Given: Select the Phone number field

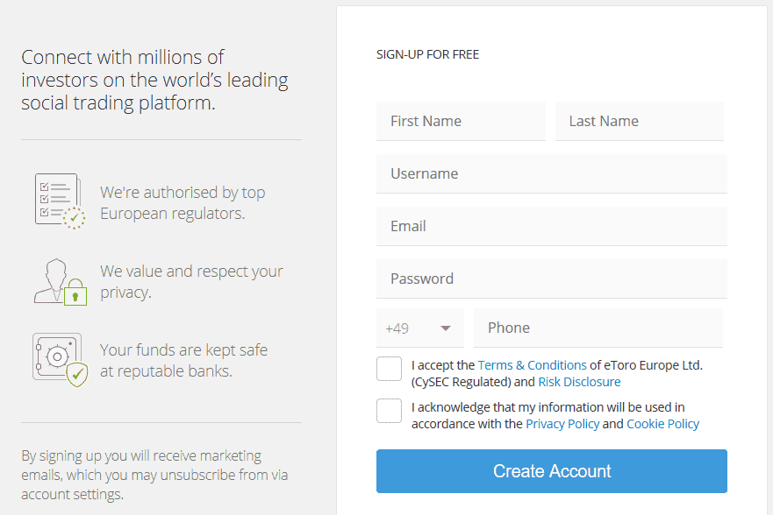Looking at the screenshot, I should tap(598, 328).
